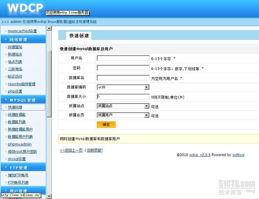Click the arrow icon beside 网站管理
Screen dimensions: 259x199
pyautogui.click(x=6, y=39)
